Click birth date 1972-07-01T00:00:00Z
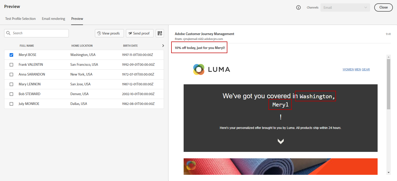 (138, 75)
